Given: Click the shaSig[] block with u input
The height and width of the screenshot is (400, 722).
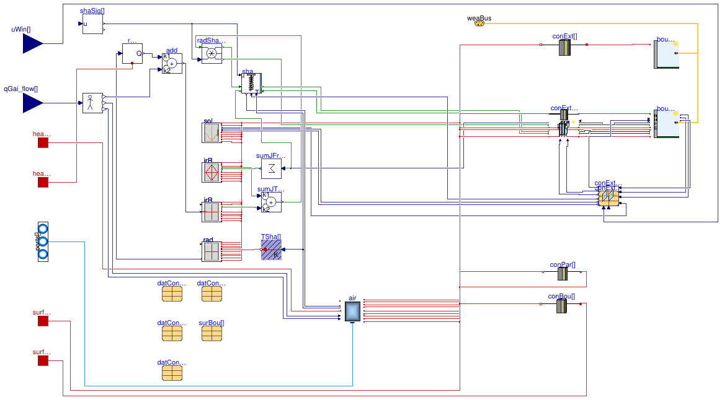Looking at the screenshot, I should coord(92,24).
